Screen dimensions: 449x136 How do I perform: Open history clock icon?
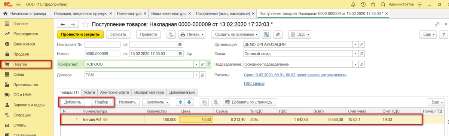pos(363,4)
